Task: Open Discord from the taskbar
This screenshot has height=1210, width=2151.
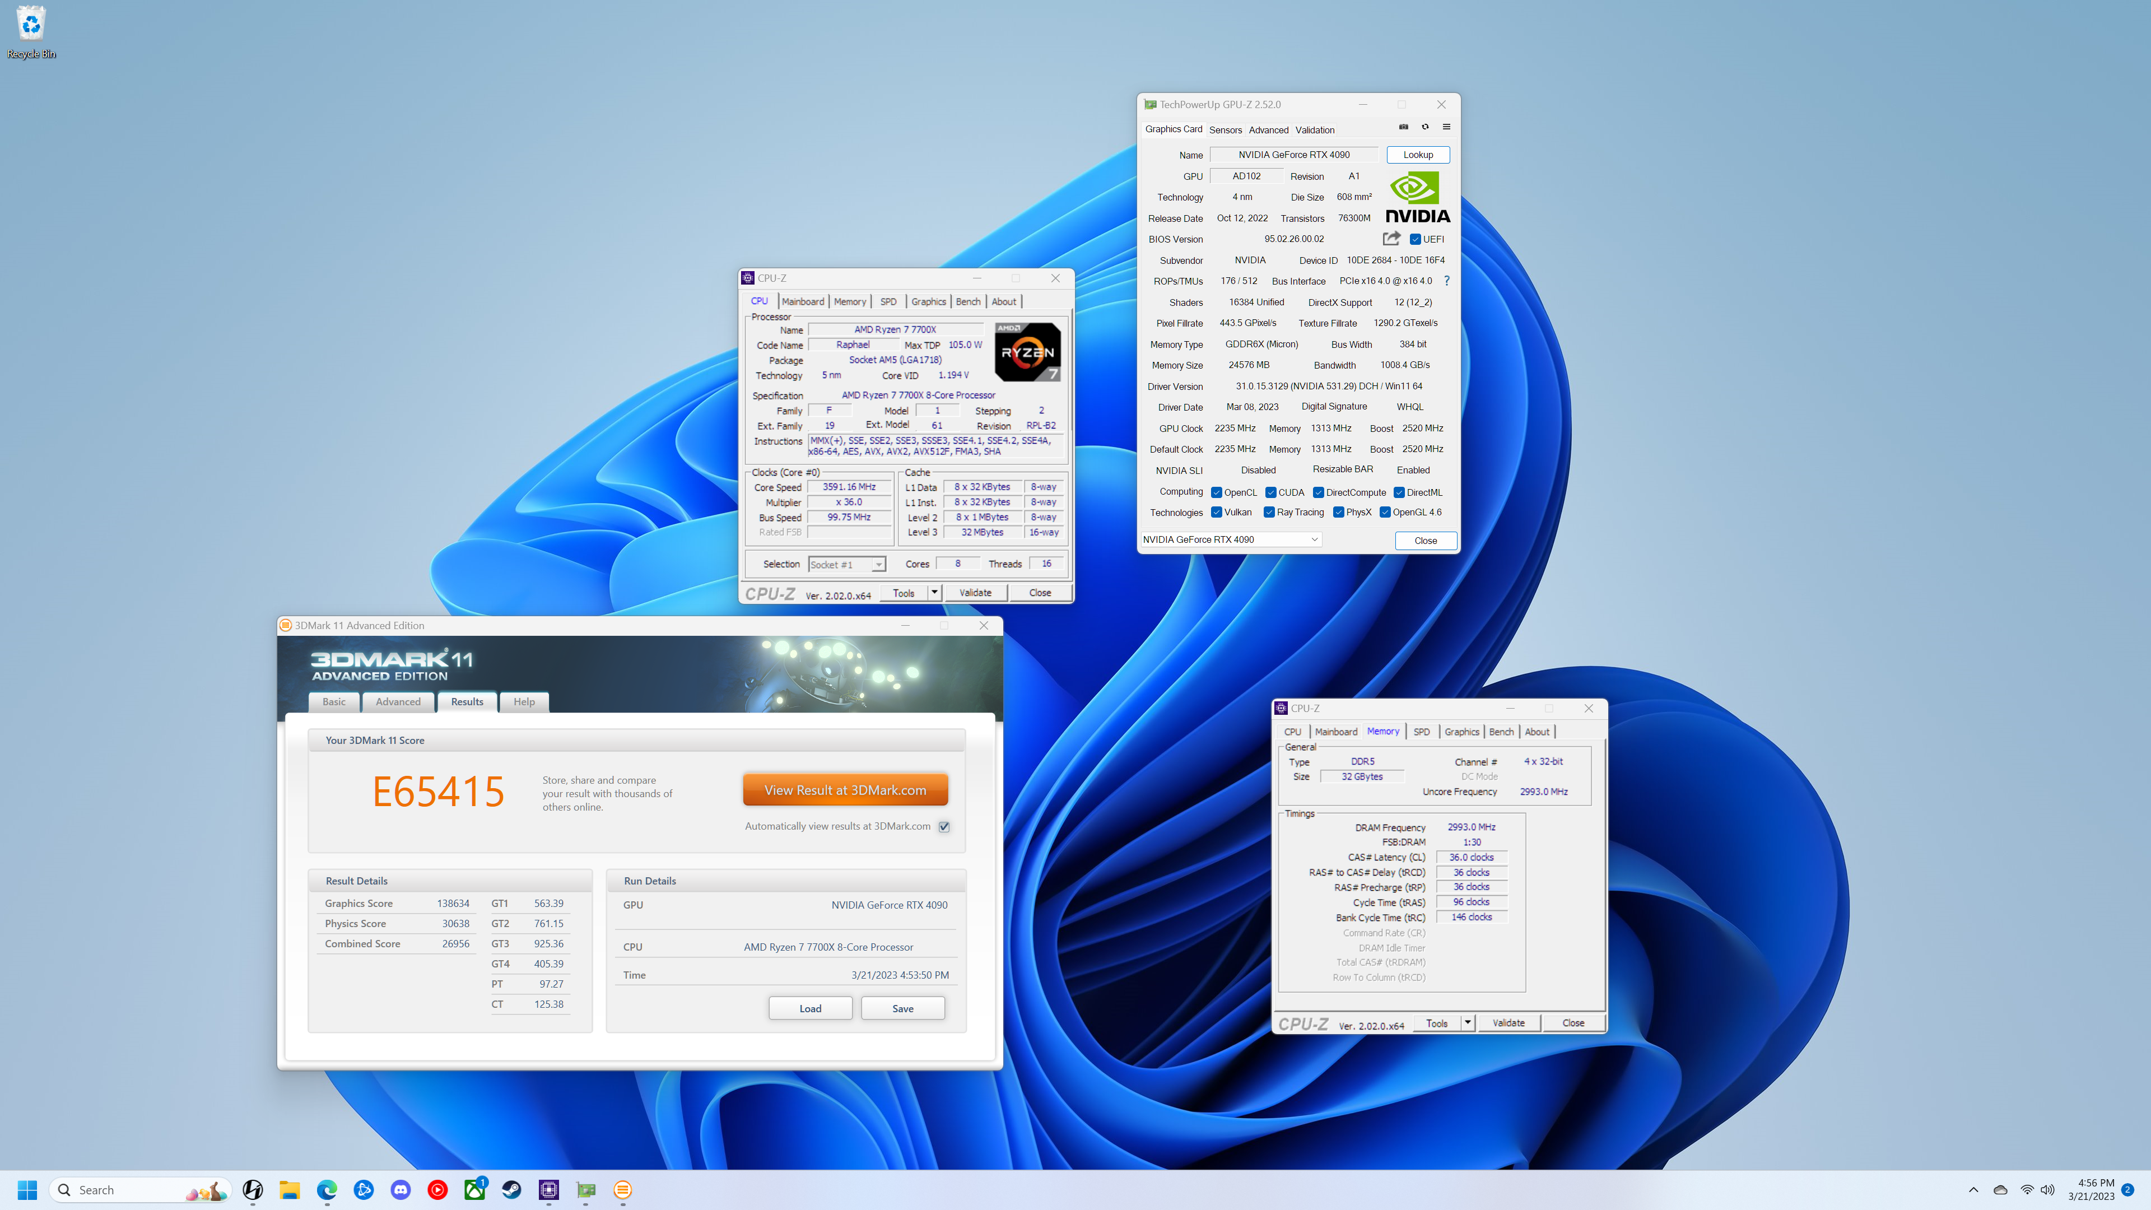Action: tap(401, 1190)
